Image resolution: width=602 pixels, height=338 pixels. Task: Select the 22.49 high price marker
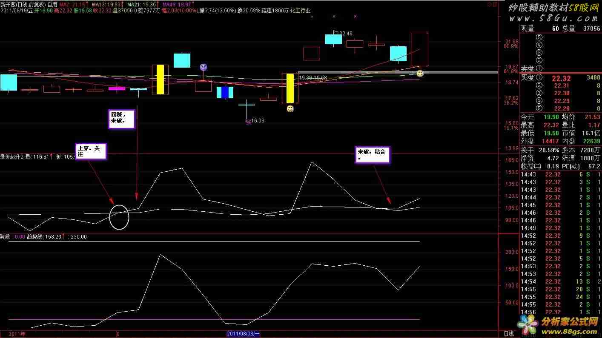(x=346, y=33)
